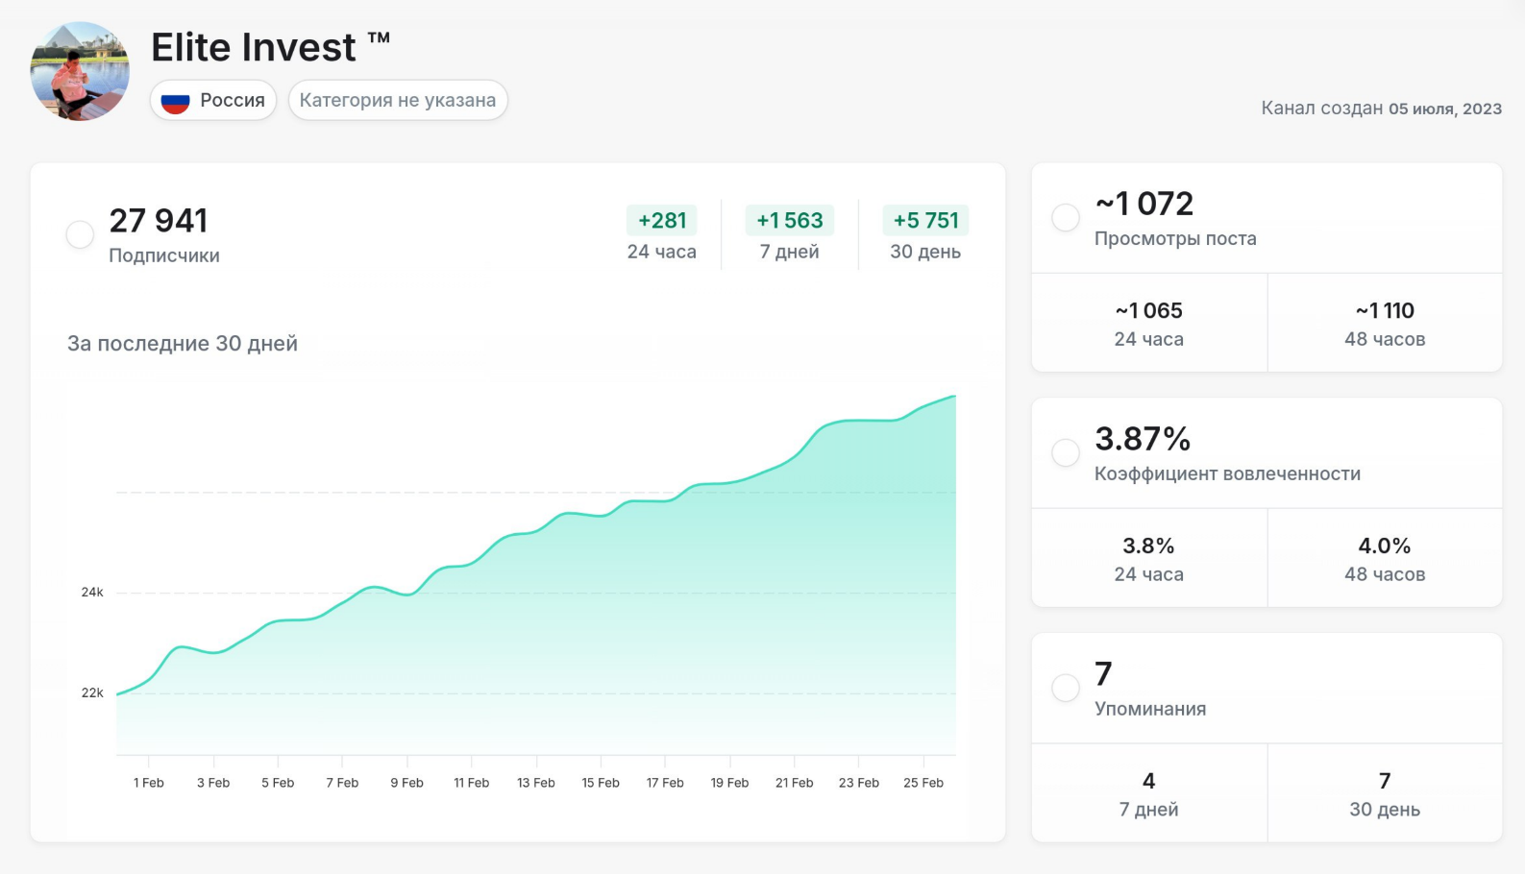Select the +5 751 30 день subscriber stat
The width and height of the screenshot is (1525, 874).
pos(924,233)
